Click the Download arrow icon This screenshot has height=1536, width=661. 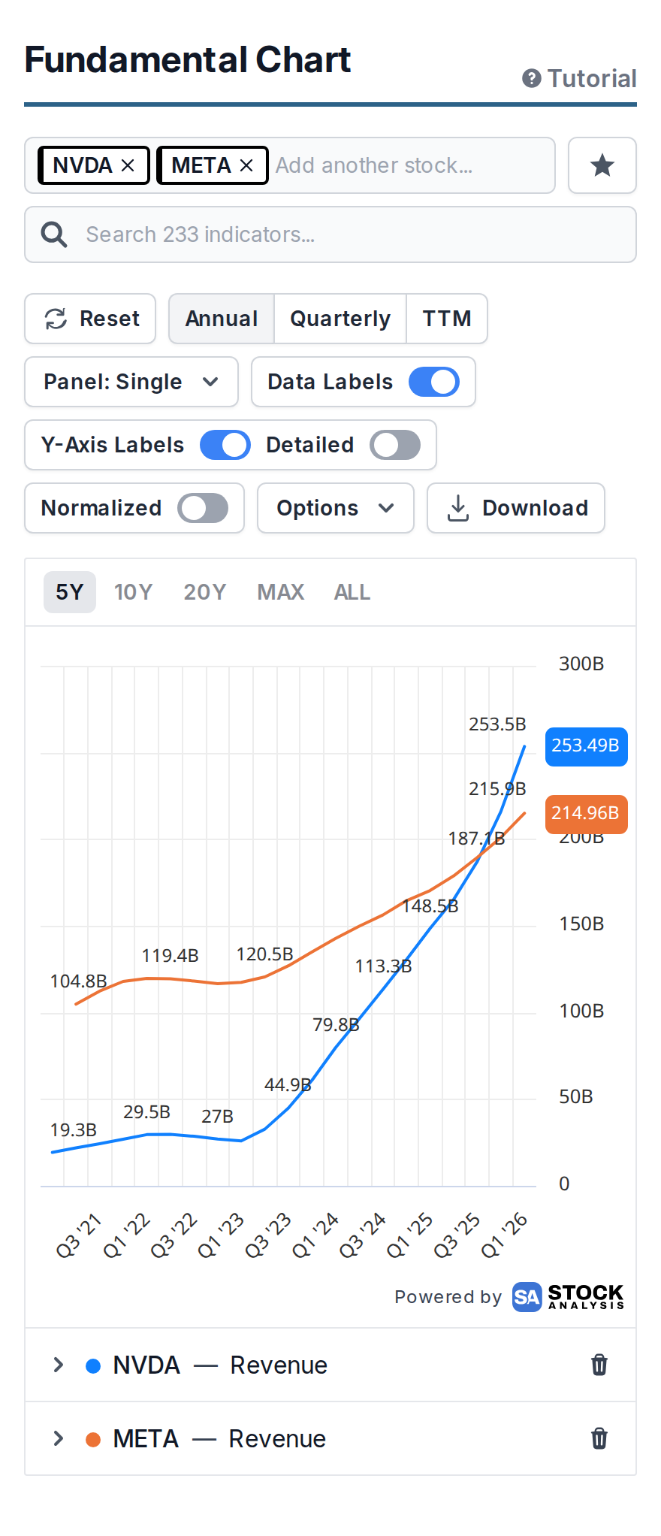[458, 508]
